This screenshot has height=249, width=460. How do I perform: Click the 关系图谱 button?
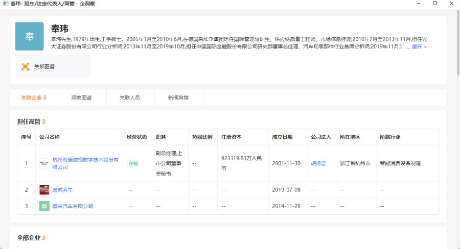click(53, 66)
